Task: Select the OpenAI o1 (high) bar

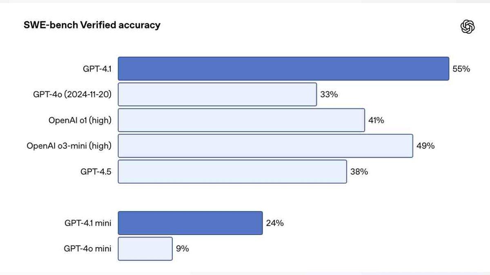Action: [x=241, y=120]
